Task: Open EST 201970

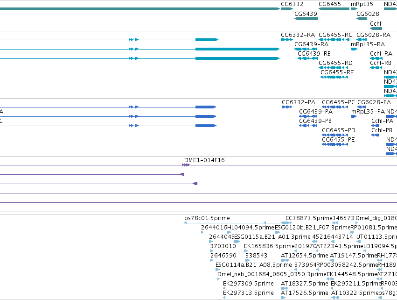Action: click(x=306, y=246)
